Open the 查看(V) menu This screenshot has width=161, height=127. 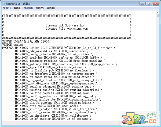click(x=39, y=8)
